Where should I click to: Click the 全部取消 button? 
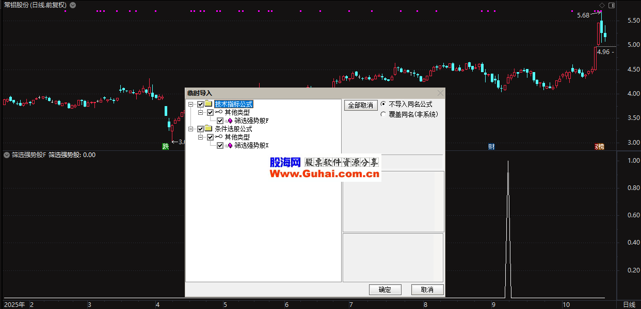click(x=361, y=105)
